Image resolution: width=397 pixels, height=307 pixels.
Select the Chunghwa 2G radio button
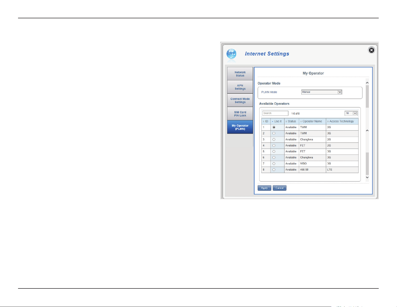pyautogui.click(x=274, y=139)
